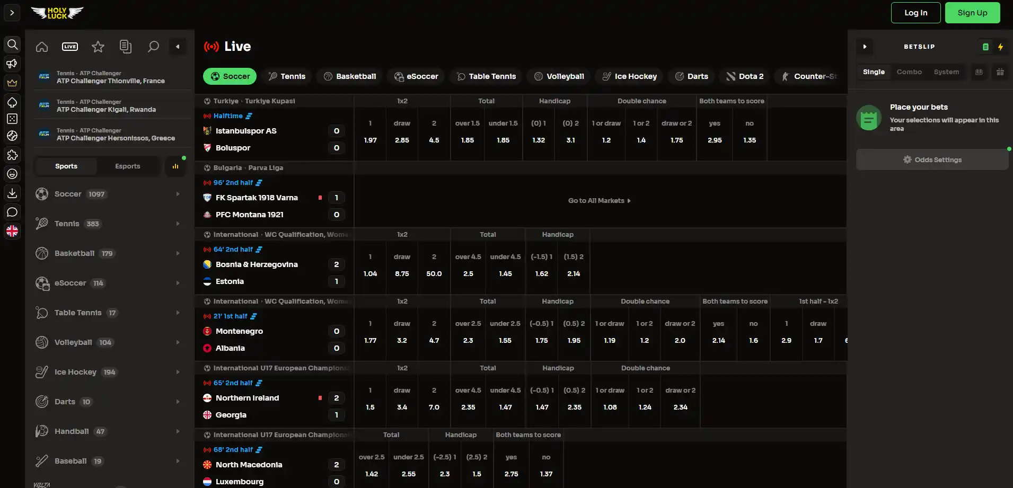Image resolution: width=1013 pixels, height=488 pixels.
Task: Click the download app icon
Action: click(12, 193)
